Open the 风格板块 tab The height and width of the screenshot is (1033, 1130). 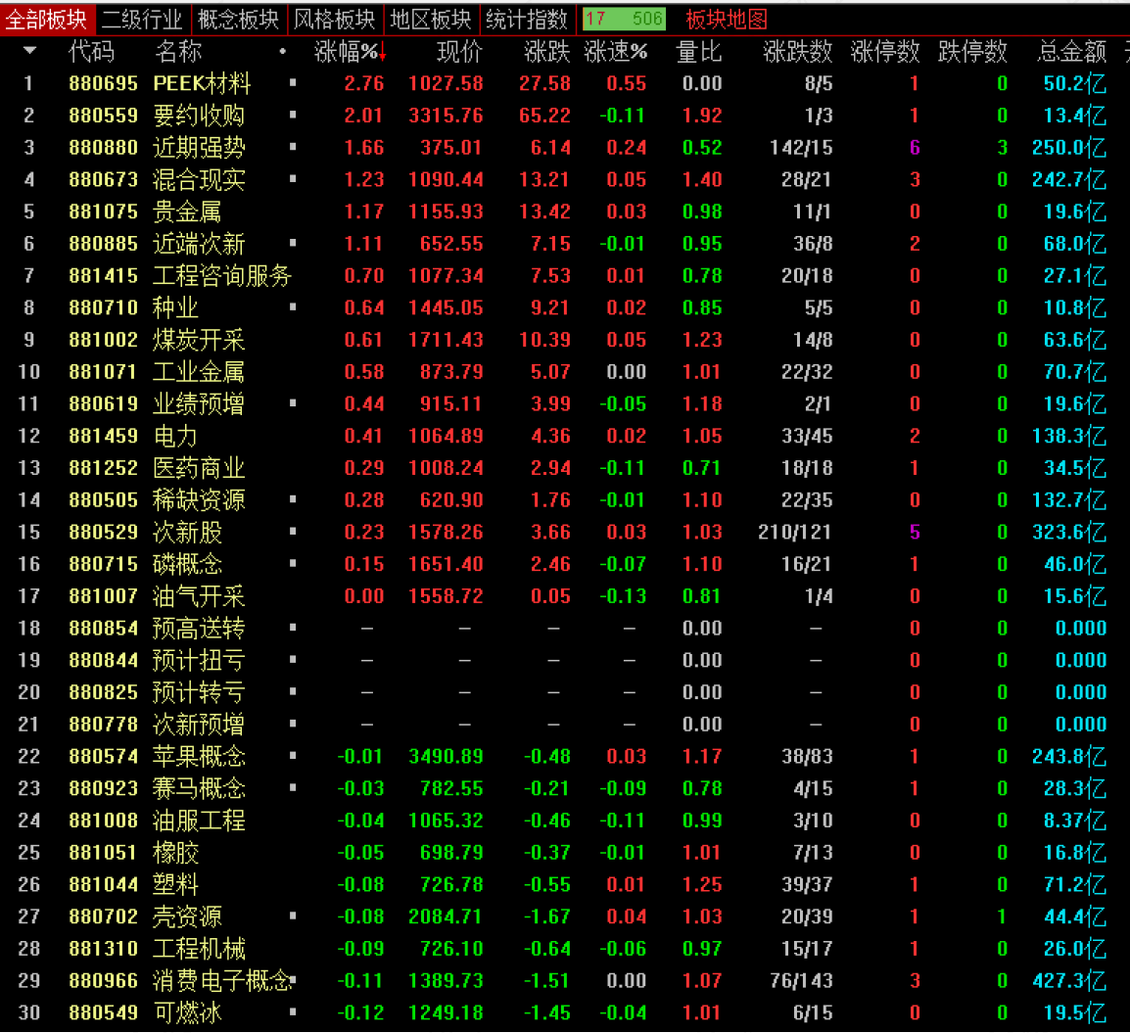point(335,20)
